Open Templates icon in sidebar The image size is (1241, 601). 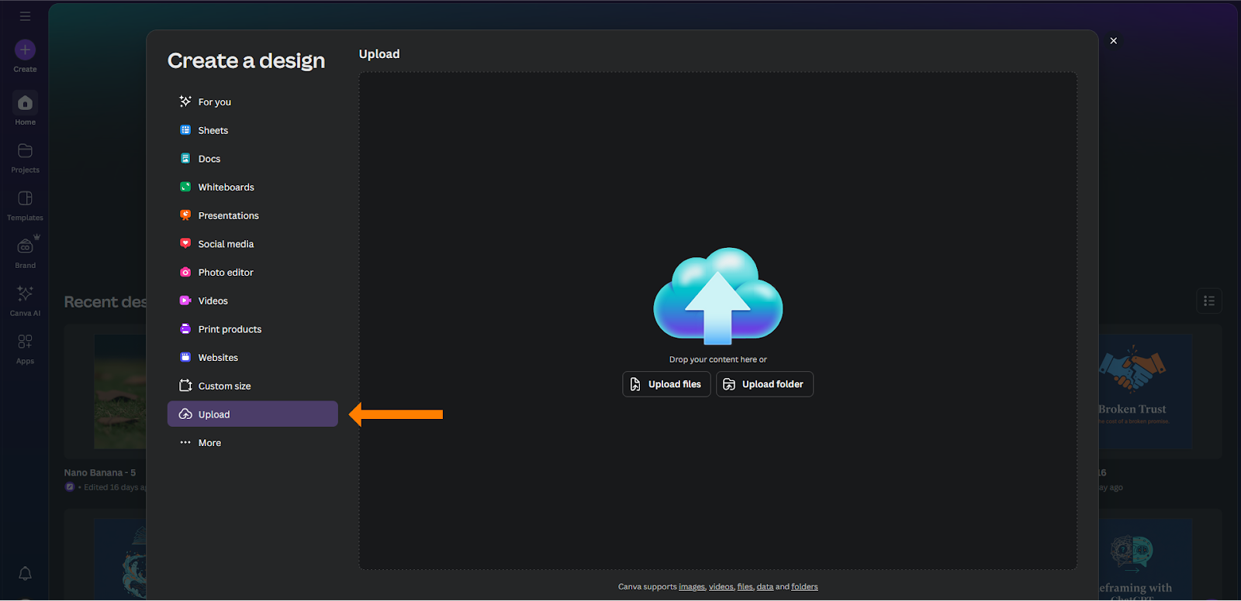(x=25, y=199)
